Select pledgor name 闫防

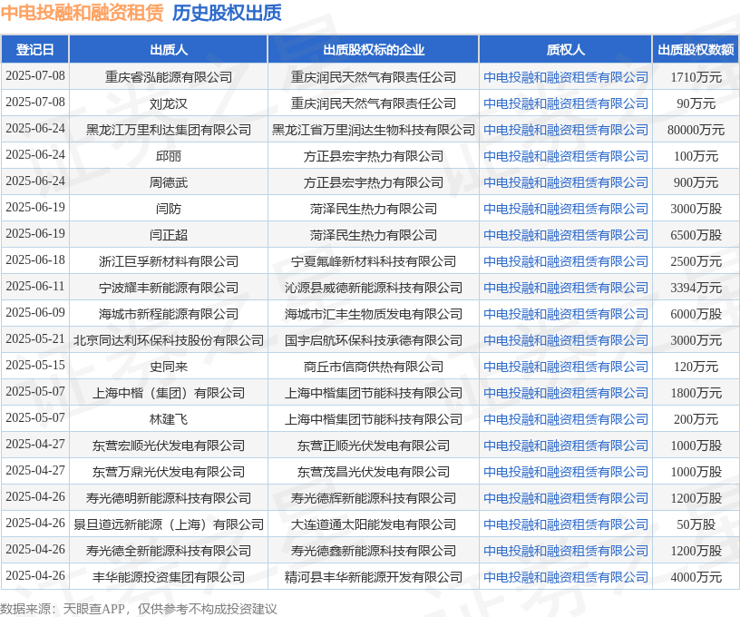(169, 209)
